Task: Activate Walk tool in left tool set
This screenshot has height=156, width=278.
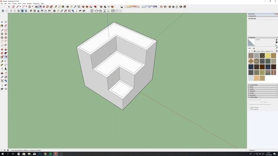Action: pos(2,89)
